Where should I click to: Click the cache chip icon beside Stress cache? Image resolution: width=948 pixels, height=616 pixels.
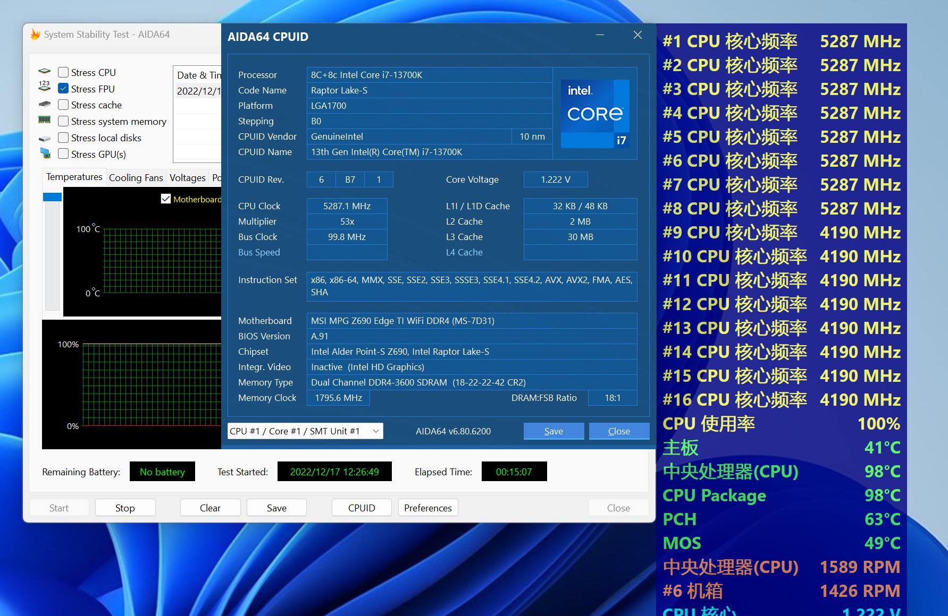point(45,104)
